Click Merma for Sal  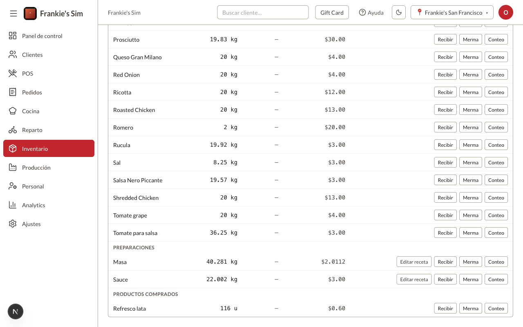(471, 162)
